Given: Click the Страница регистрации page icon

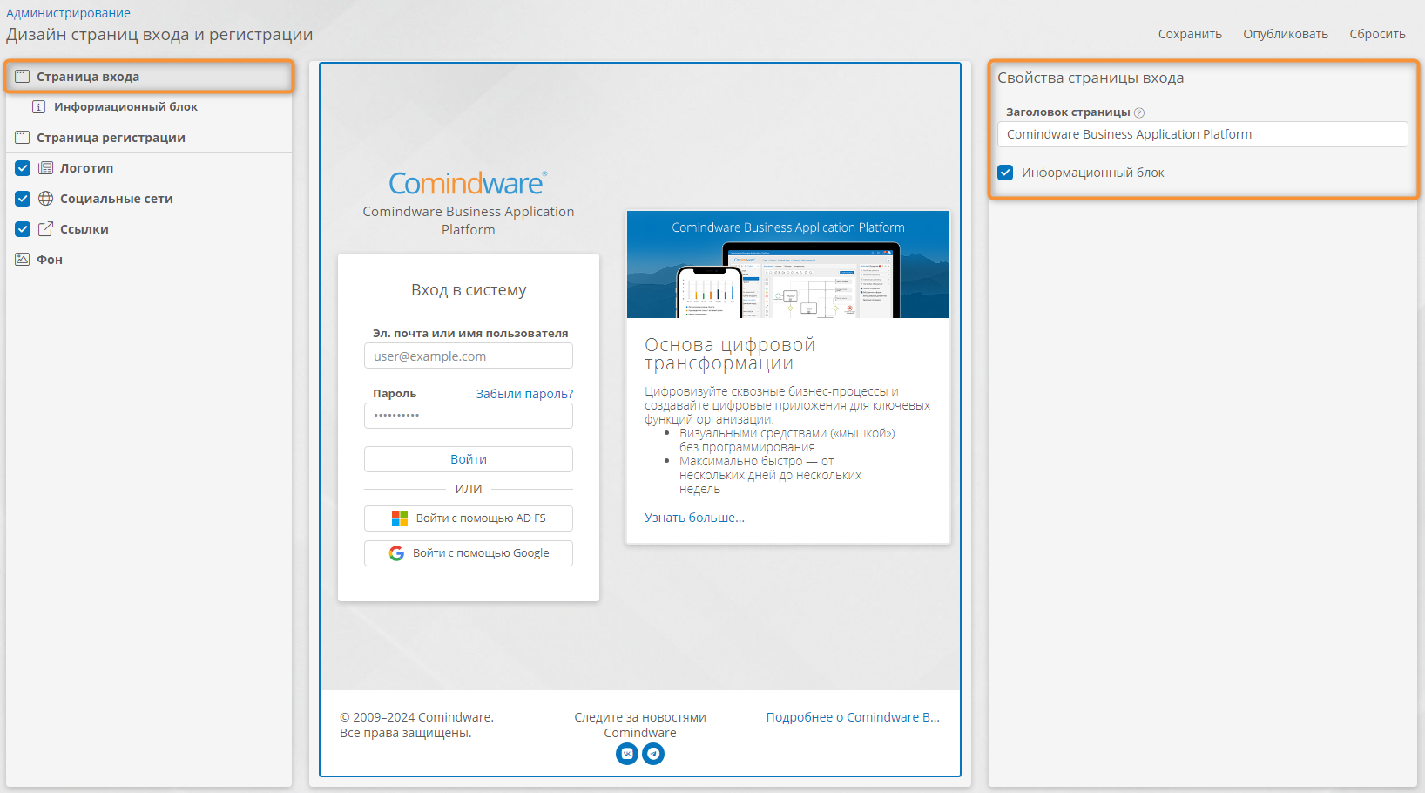Looking at the screenshot, I should point(23,138).
